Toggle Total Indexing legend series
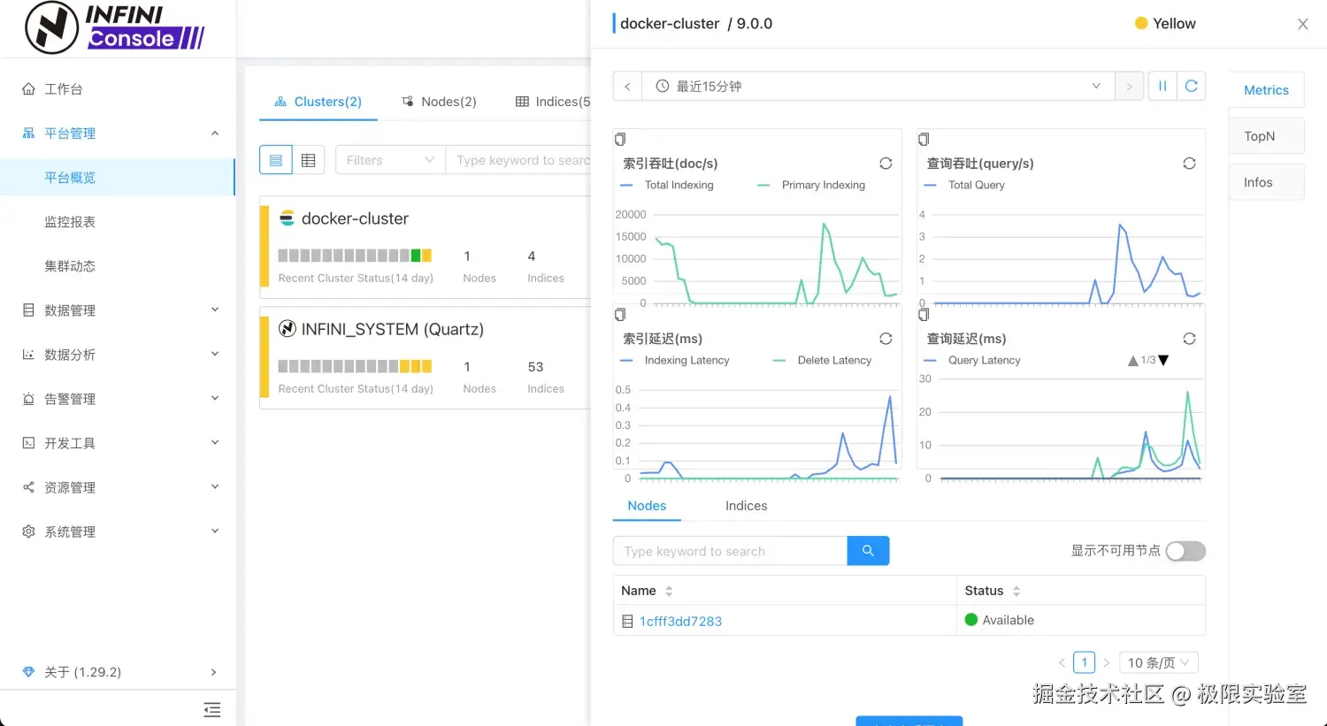The image size is (1327, 726). pos(667,185)
